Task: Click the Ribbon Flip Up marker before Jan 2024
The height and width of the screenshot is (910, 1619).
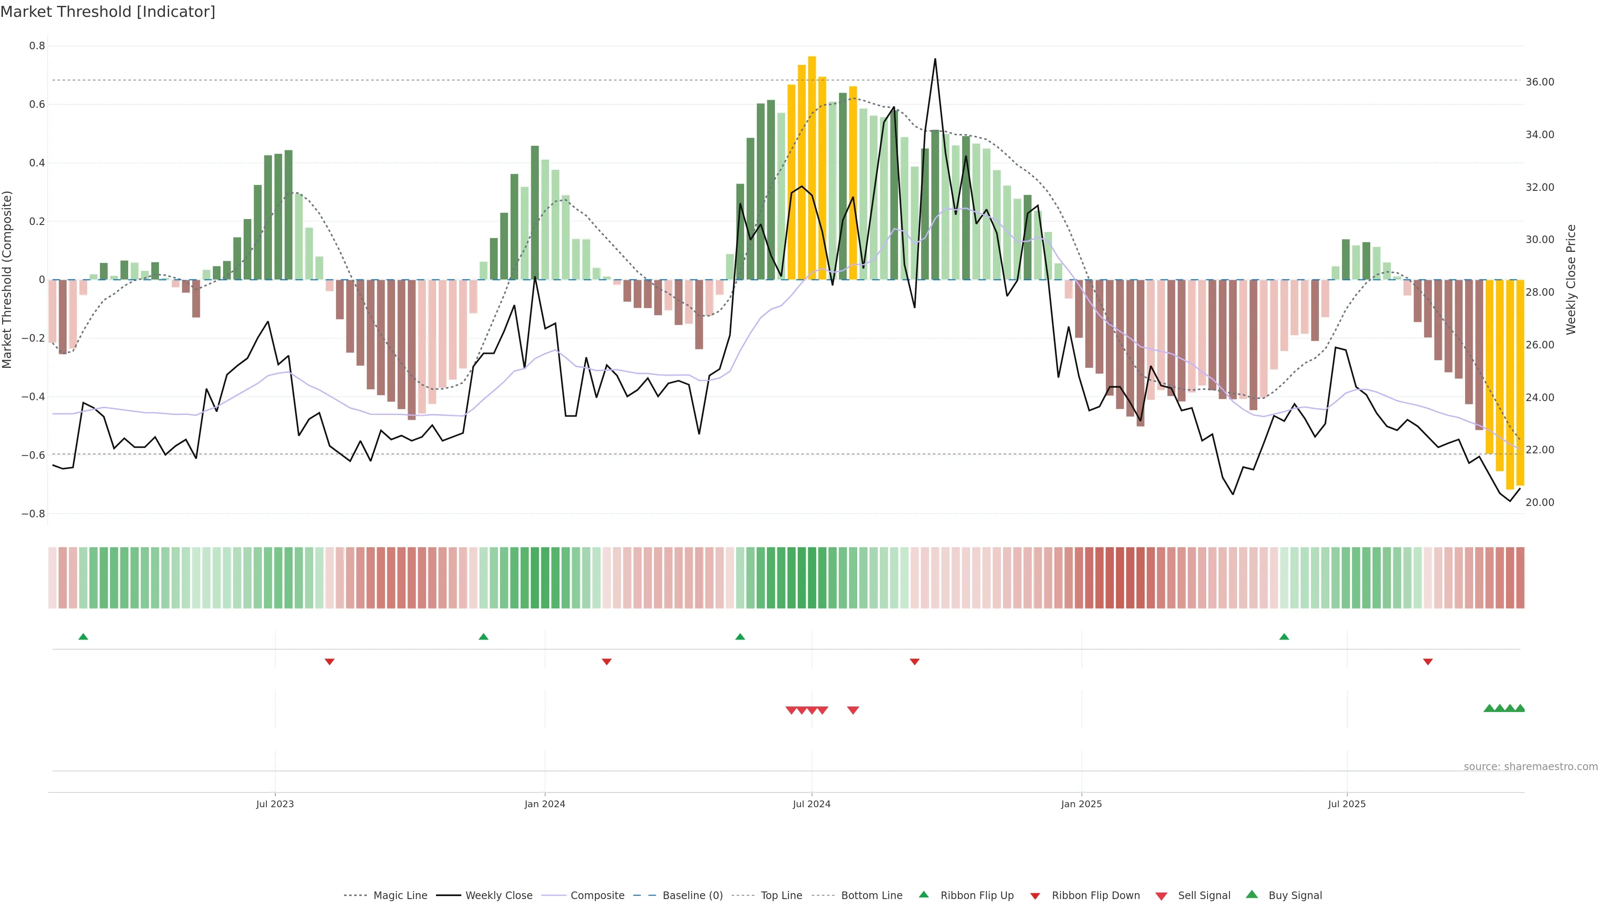Action: (483, 637)
